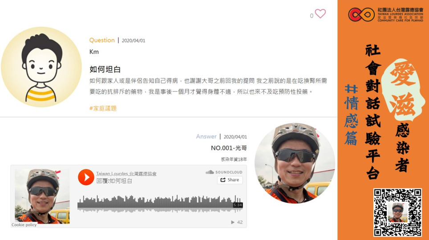Click the Cookie policy link
Viewport: 429px width, 240px height.
(24, 225)
